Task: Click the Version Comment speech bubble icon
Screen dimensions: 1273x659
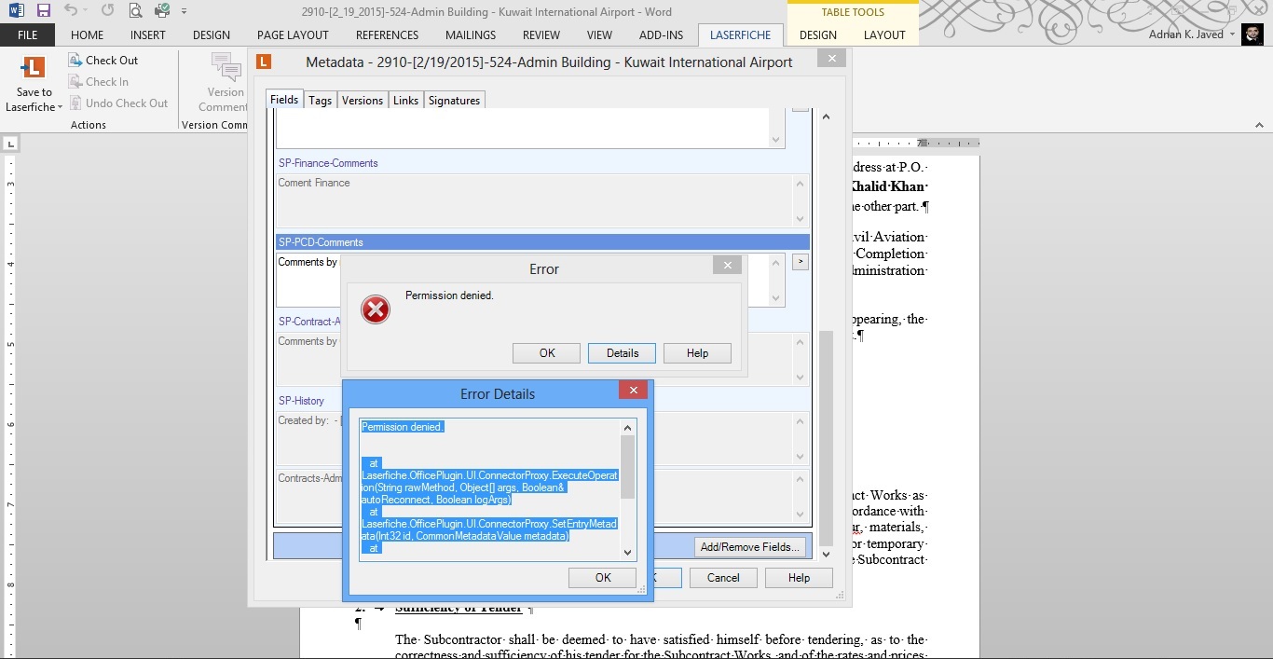Action: coord(226,66)
